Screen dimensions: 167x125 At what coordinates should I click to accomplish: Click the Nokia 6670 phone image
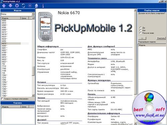[x=45, y=27]
